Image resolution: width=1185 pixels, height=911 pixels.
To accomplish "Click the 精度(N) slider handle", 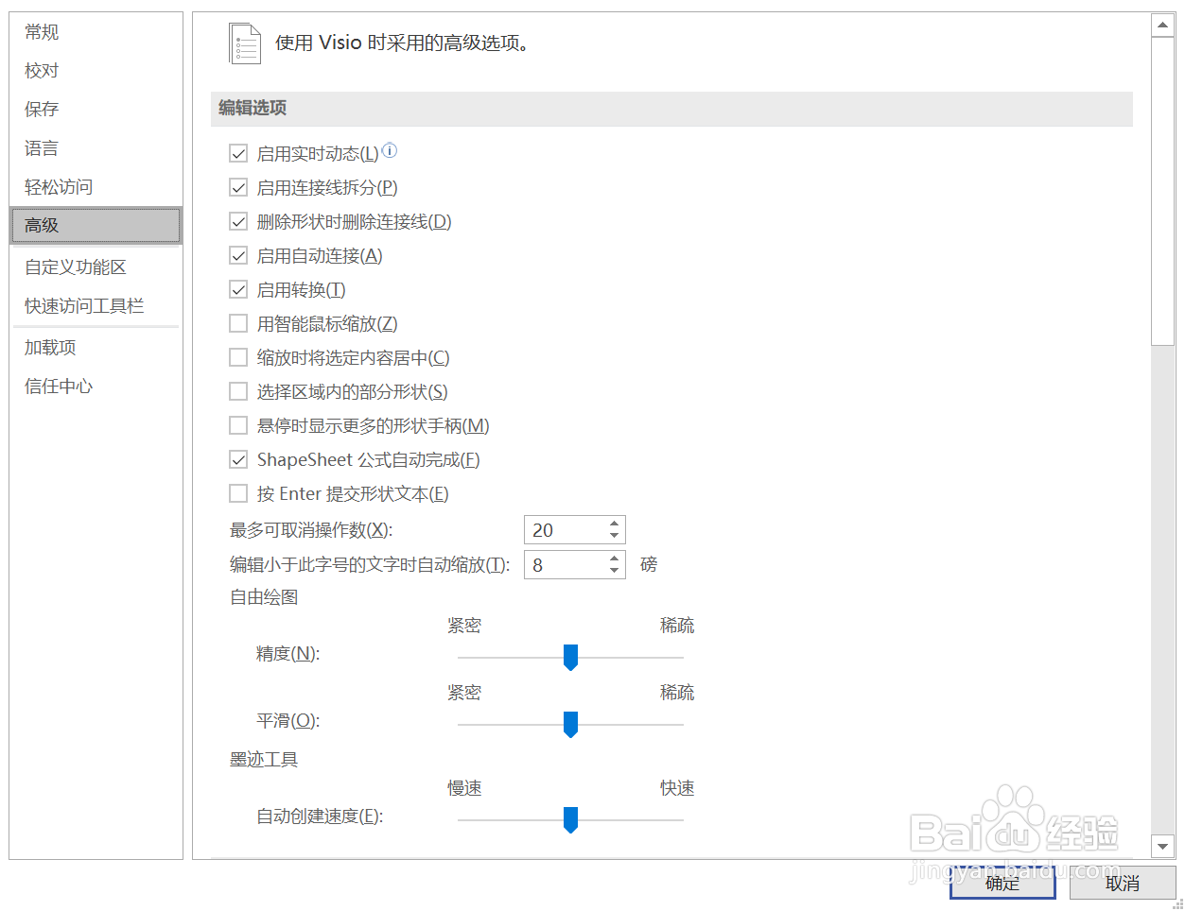I will click(x=570, y=658).
